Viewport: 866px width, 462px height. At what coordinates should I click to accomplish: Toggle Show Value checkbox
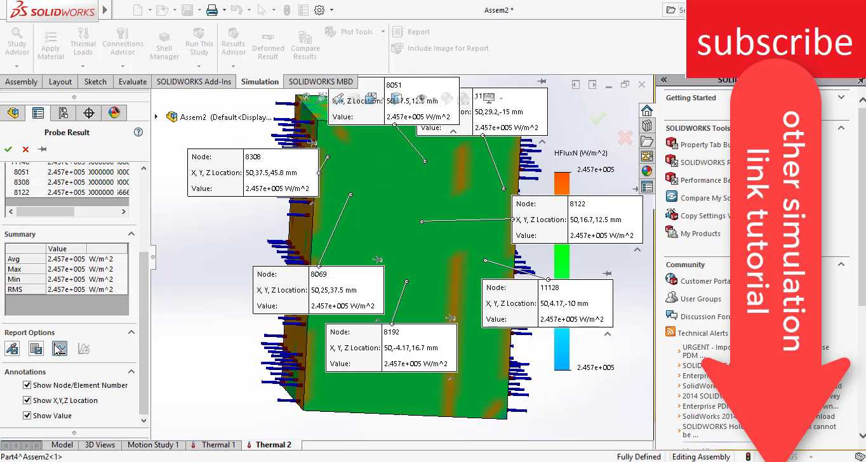27,416
